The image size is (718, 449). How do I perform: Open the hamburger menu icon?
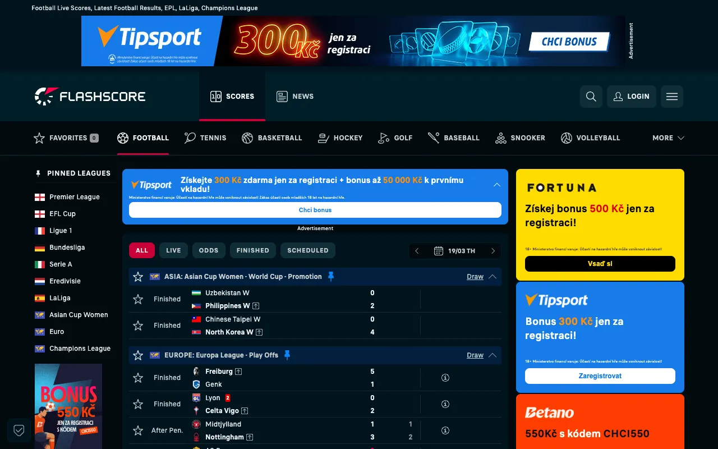coord(672,97)
